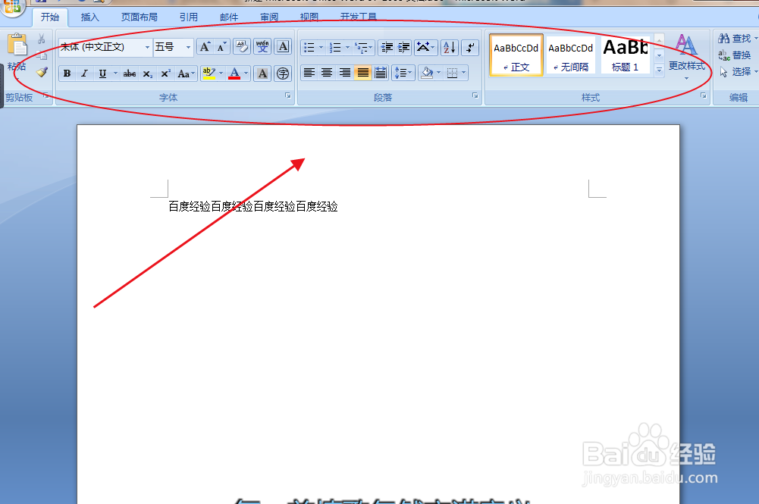This screenshot has width=759, height=504.
Task: Click the Multilevel list icon
Action: point(363,48)
